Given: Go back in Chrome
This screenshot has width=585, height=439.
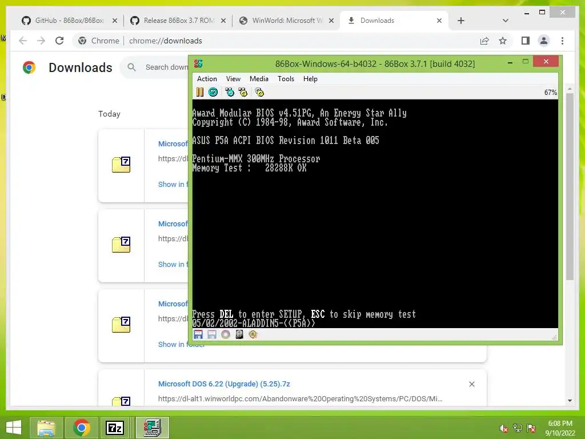Looking at the screenshot, I should pyautogui.click(x=23, y=41).
